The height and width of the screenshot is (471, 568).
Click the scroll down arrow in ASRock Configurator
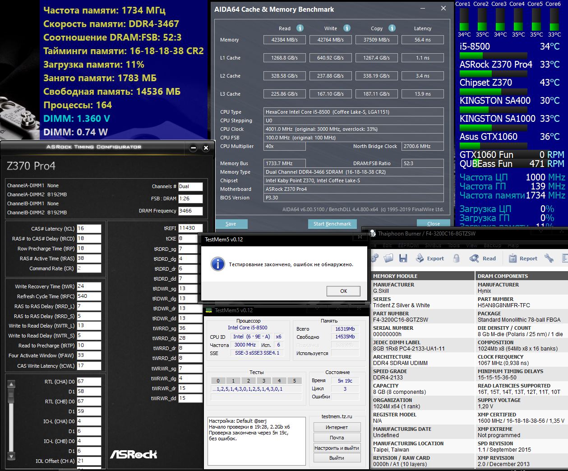12,456
